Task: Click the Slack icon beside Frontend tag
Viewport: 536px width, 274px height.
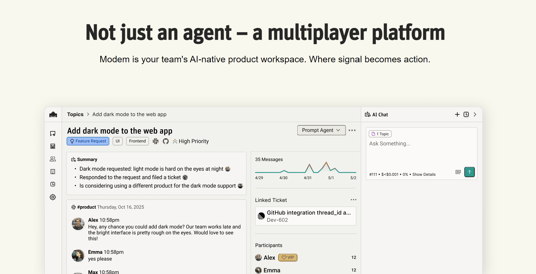Action: (x=156, y=141)
